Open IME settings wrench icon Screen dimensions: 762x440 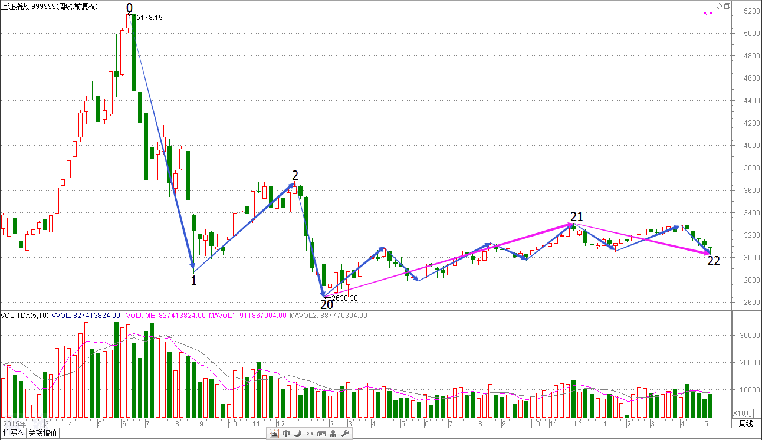click(x=345, y=434)
